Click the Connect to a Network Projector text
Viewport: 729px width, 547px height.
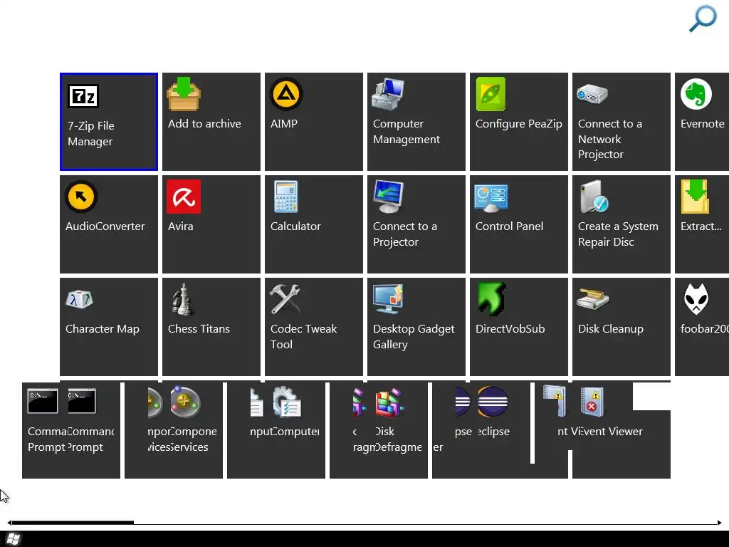[610, 139]
